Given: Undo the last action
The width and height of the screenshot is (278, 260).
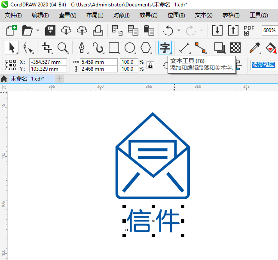Looking at the screenshot, I should point(168,30).
